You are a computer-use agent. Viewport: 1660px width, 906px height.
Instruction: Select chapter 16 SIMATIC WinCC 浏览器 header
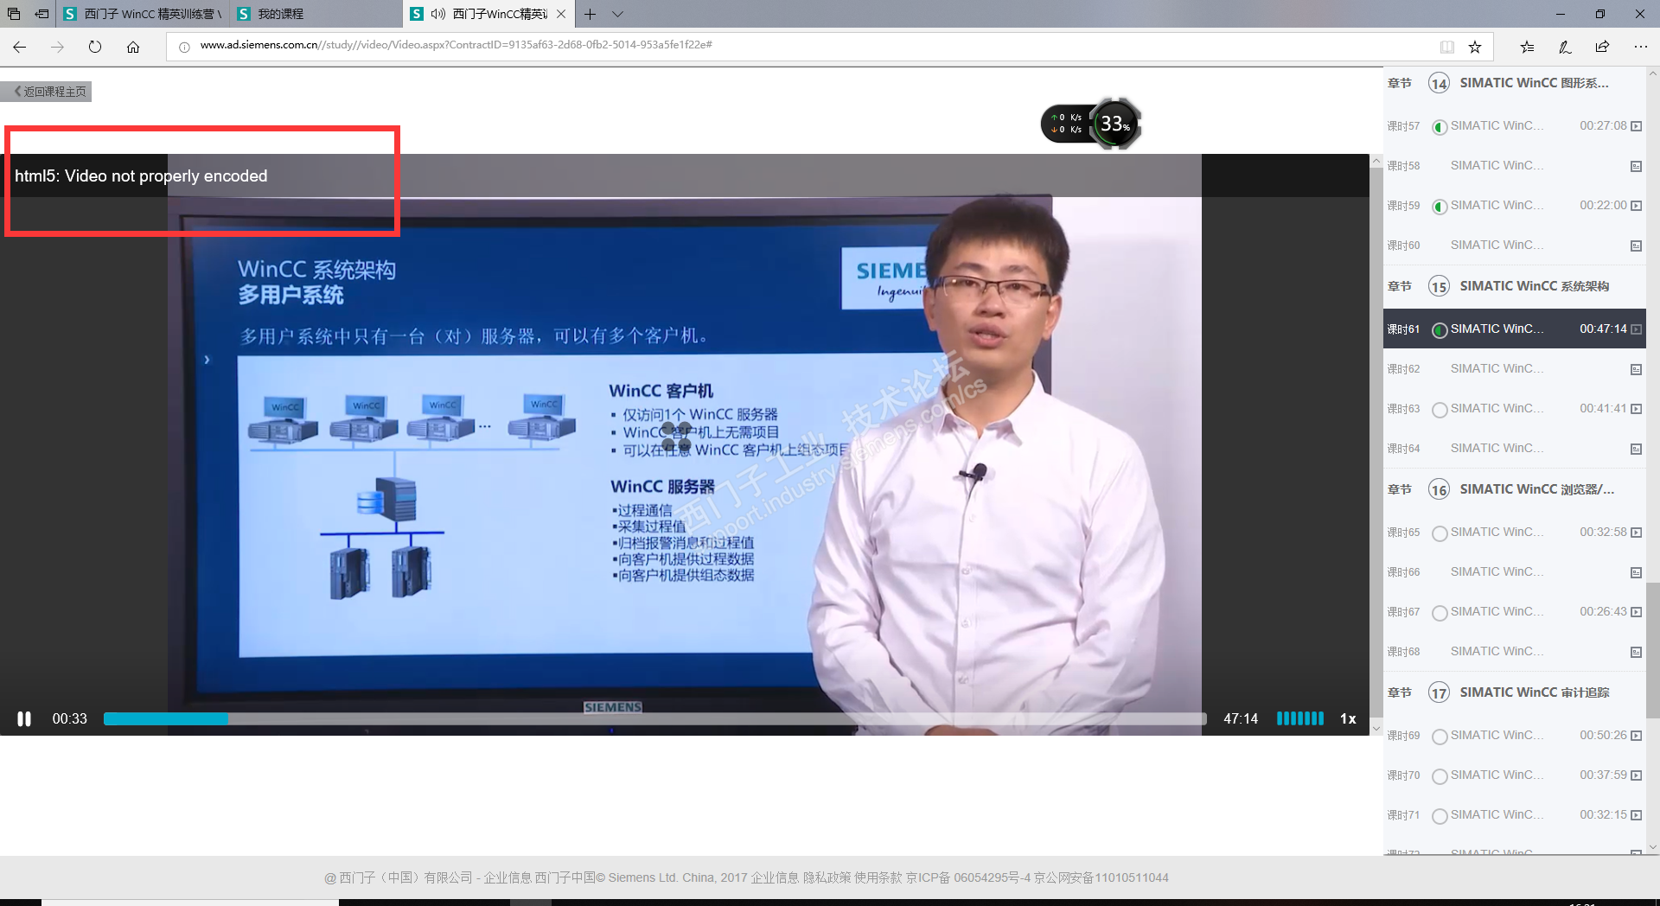pyautogui.click(x=1515, y=489)
